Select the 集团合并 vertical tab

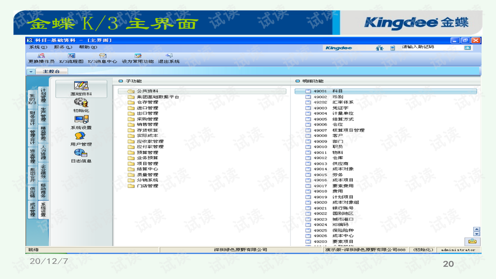(32, 175)
